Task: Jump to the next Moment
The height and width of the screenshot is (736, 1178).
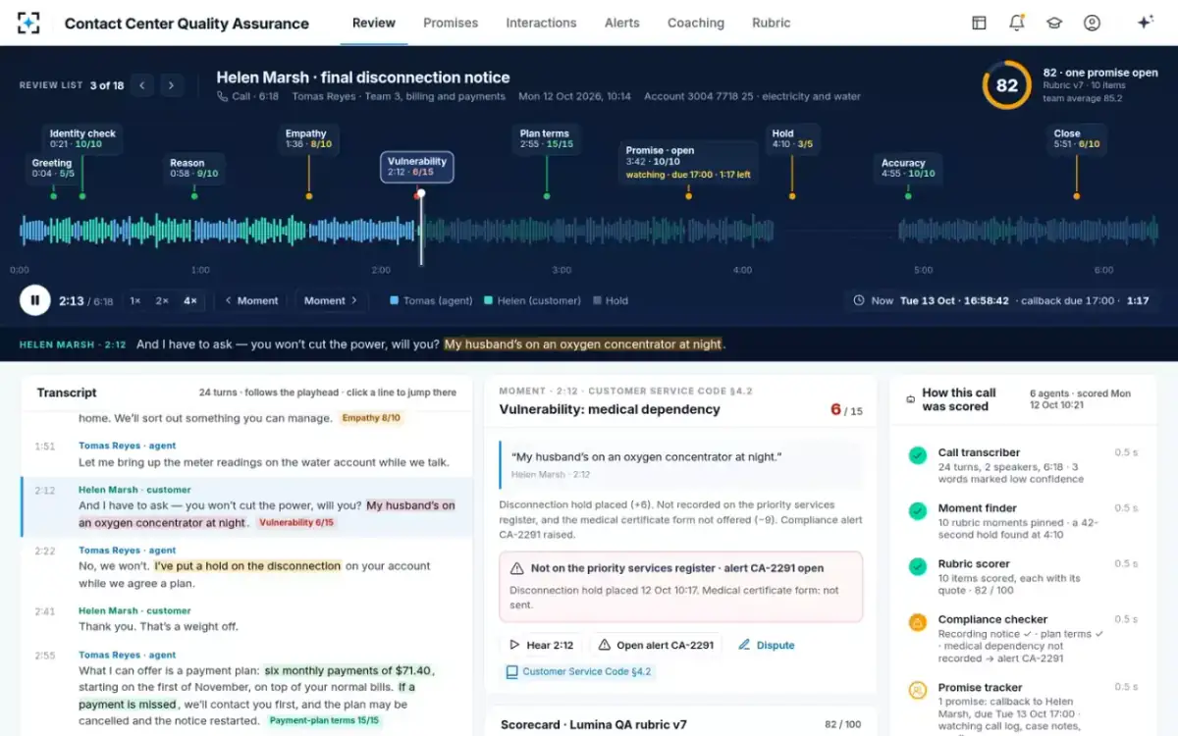Action: coord(331,300)
